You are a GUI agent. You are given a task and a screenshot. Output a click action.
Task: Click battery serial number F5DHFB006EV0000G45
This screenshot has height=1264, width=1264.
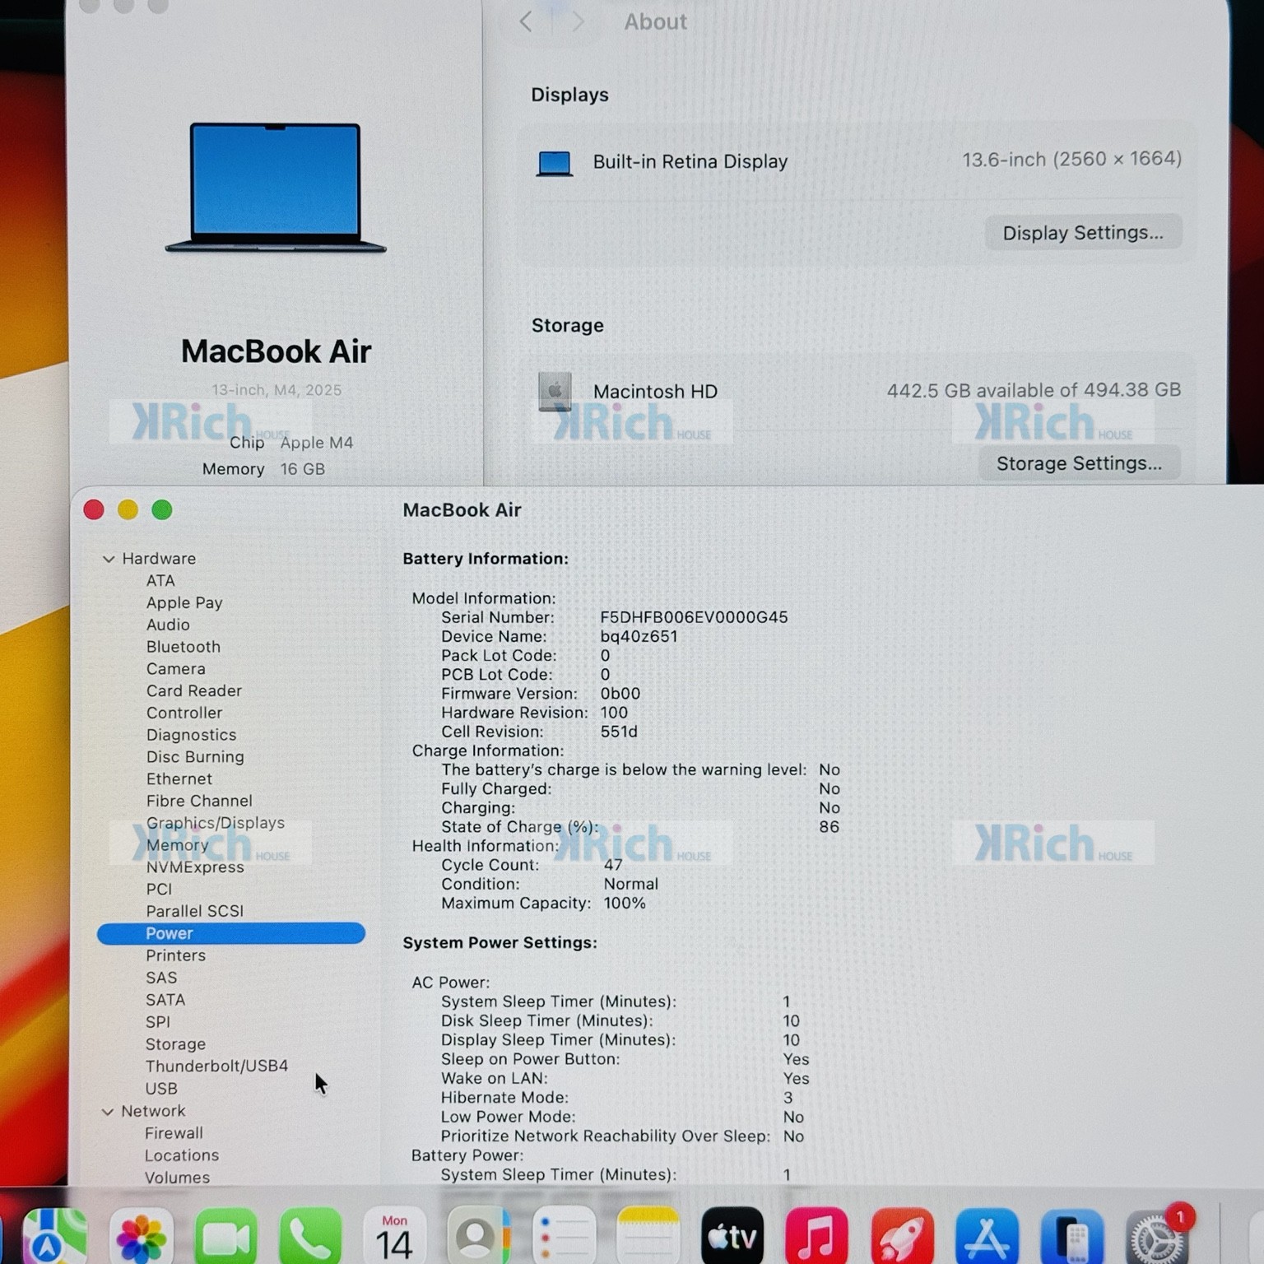(694, 617)
